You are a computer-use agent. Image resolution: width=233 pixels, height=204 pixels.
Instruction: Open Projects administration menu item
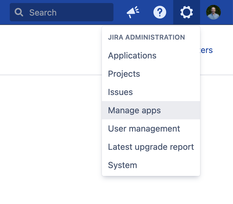pyautogui.click(x=151, y=74)
